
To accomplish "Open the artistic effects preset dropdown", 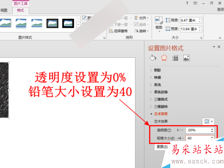I will point(208,121).
